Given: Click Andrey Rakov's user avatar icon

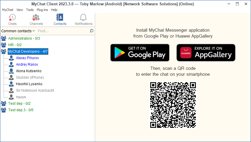Looking at the screenshot, I should (x=11, y=64).
